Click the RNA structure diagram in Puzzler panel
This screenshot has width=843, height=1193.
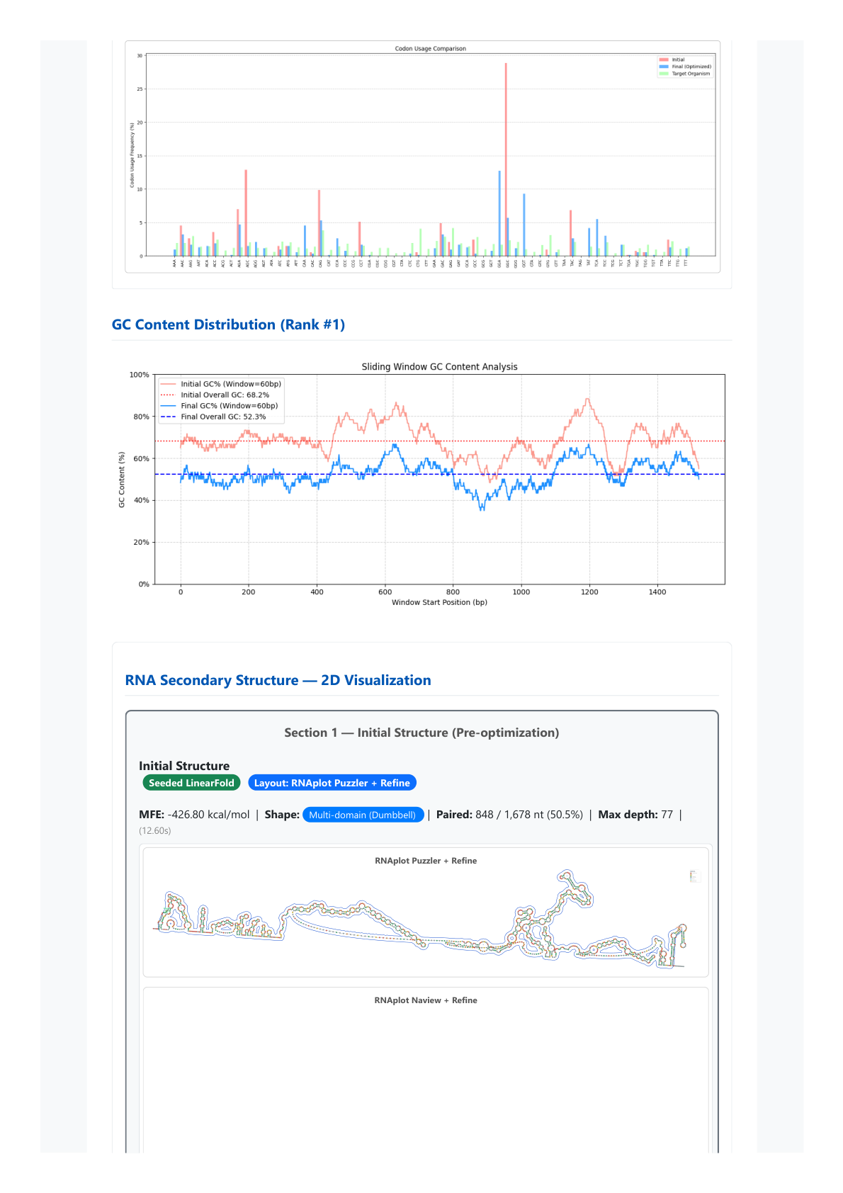425,921
